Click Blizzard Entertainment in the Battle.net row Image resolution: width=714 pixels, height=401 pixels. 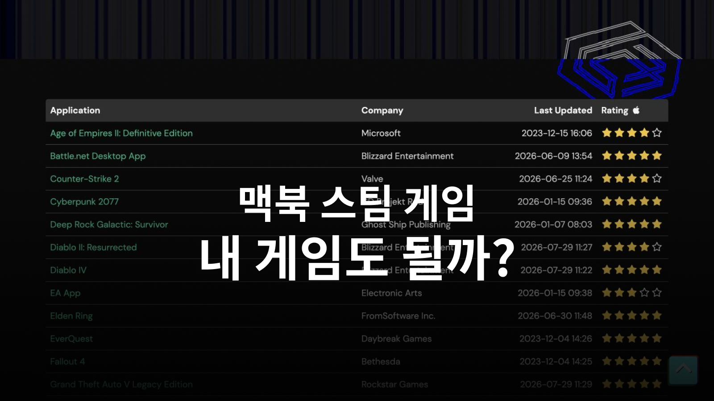(407, 156)
